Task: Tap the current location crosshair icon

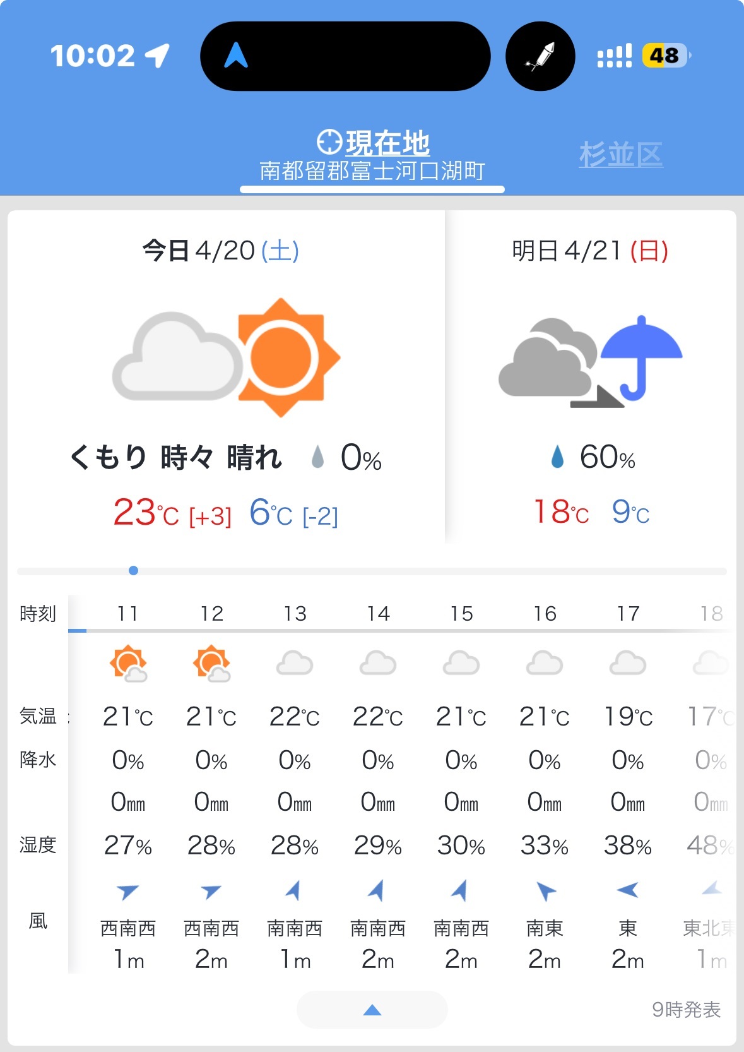Action: (329, 142)
